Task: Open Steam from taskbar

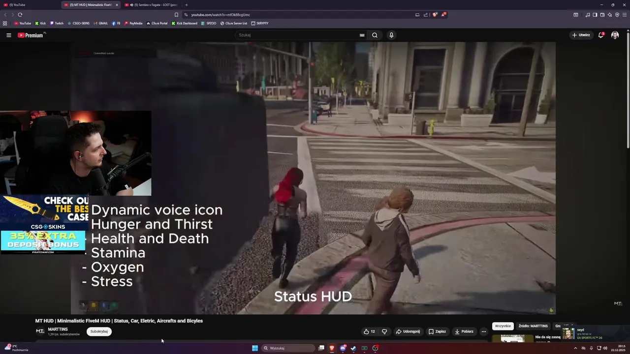Action: click(x=353, y=348)
